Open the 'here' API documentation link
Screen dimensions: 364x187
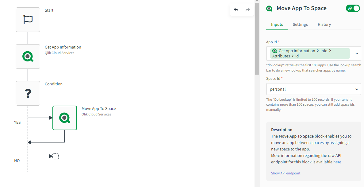(337, 162)
